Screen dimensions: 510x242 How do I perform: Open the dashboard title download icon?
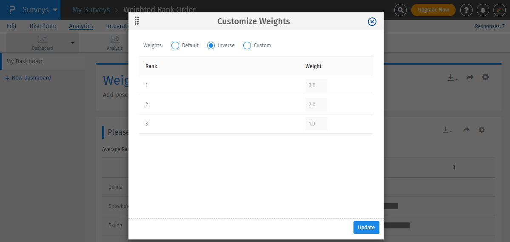pos(452,78)
